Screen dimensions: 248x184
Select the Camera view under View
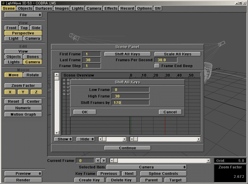[x=32, y=38]
